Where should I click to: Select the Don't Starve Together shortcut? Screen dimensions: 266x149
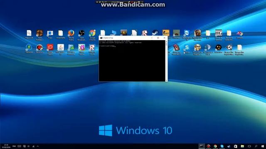[197, 50]
